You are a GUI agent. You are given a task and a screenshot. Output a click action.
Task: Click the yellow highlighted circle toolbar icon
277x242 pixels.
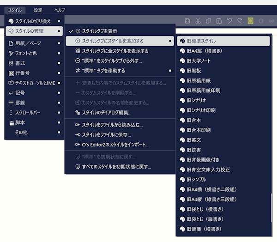point(250,21)
